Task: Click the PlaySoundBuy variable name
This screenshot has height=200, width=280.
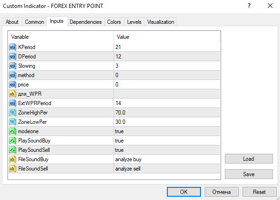Action: coord(34,141)
